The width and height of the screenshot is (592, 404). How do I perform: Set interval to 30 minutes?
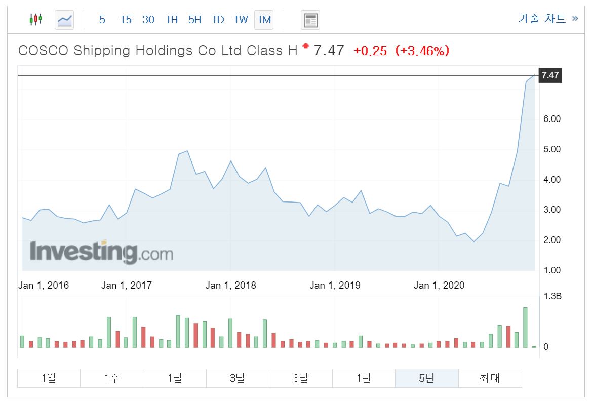click(148, 20)
